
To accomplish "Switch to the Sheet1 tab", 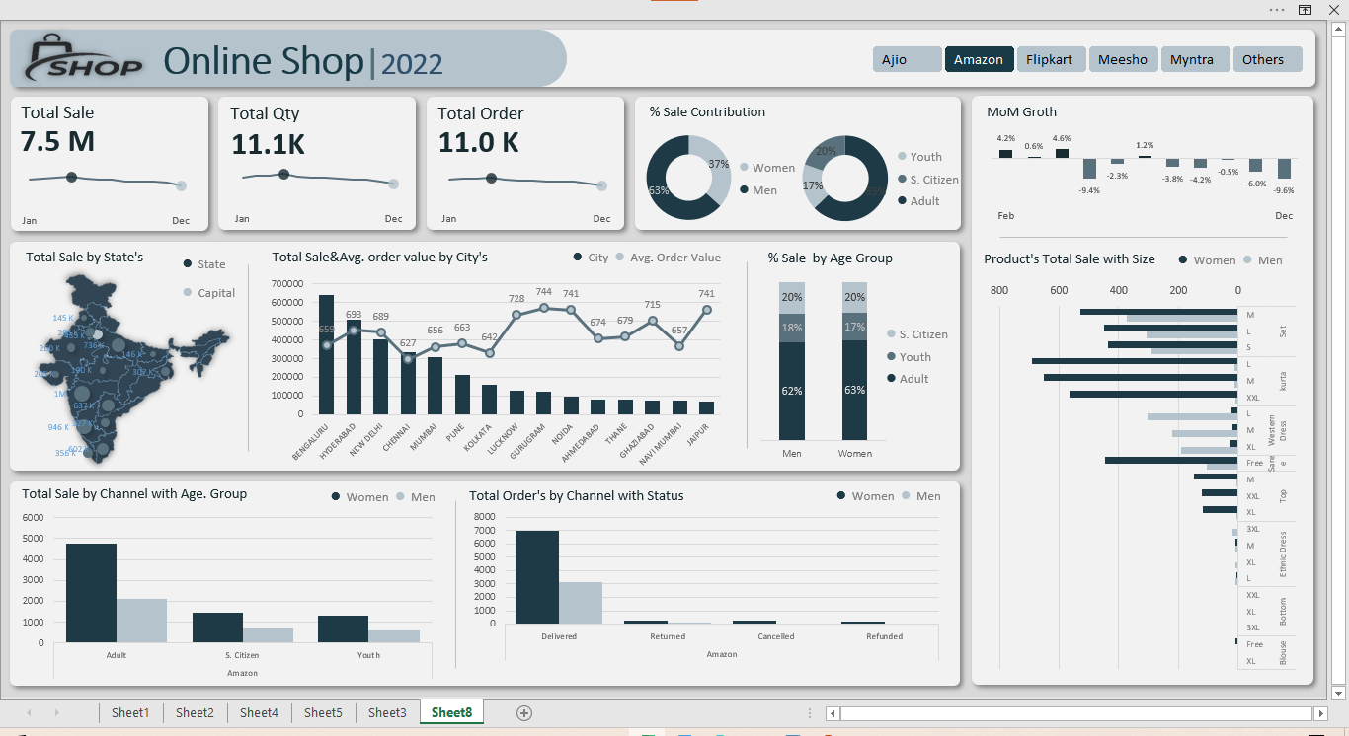I will click(130, 713).
